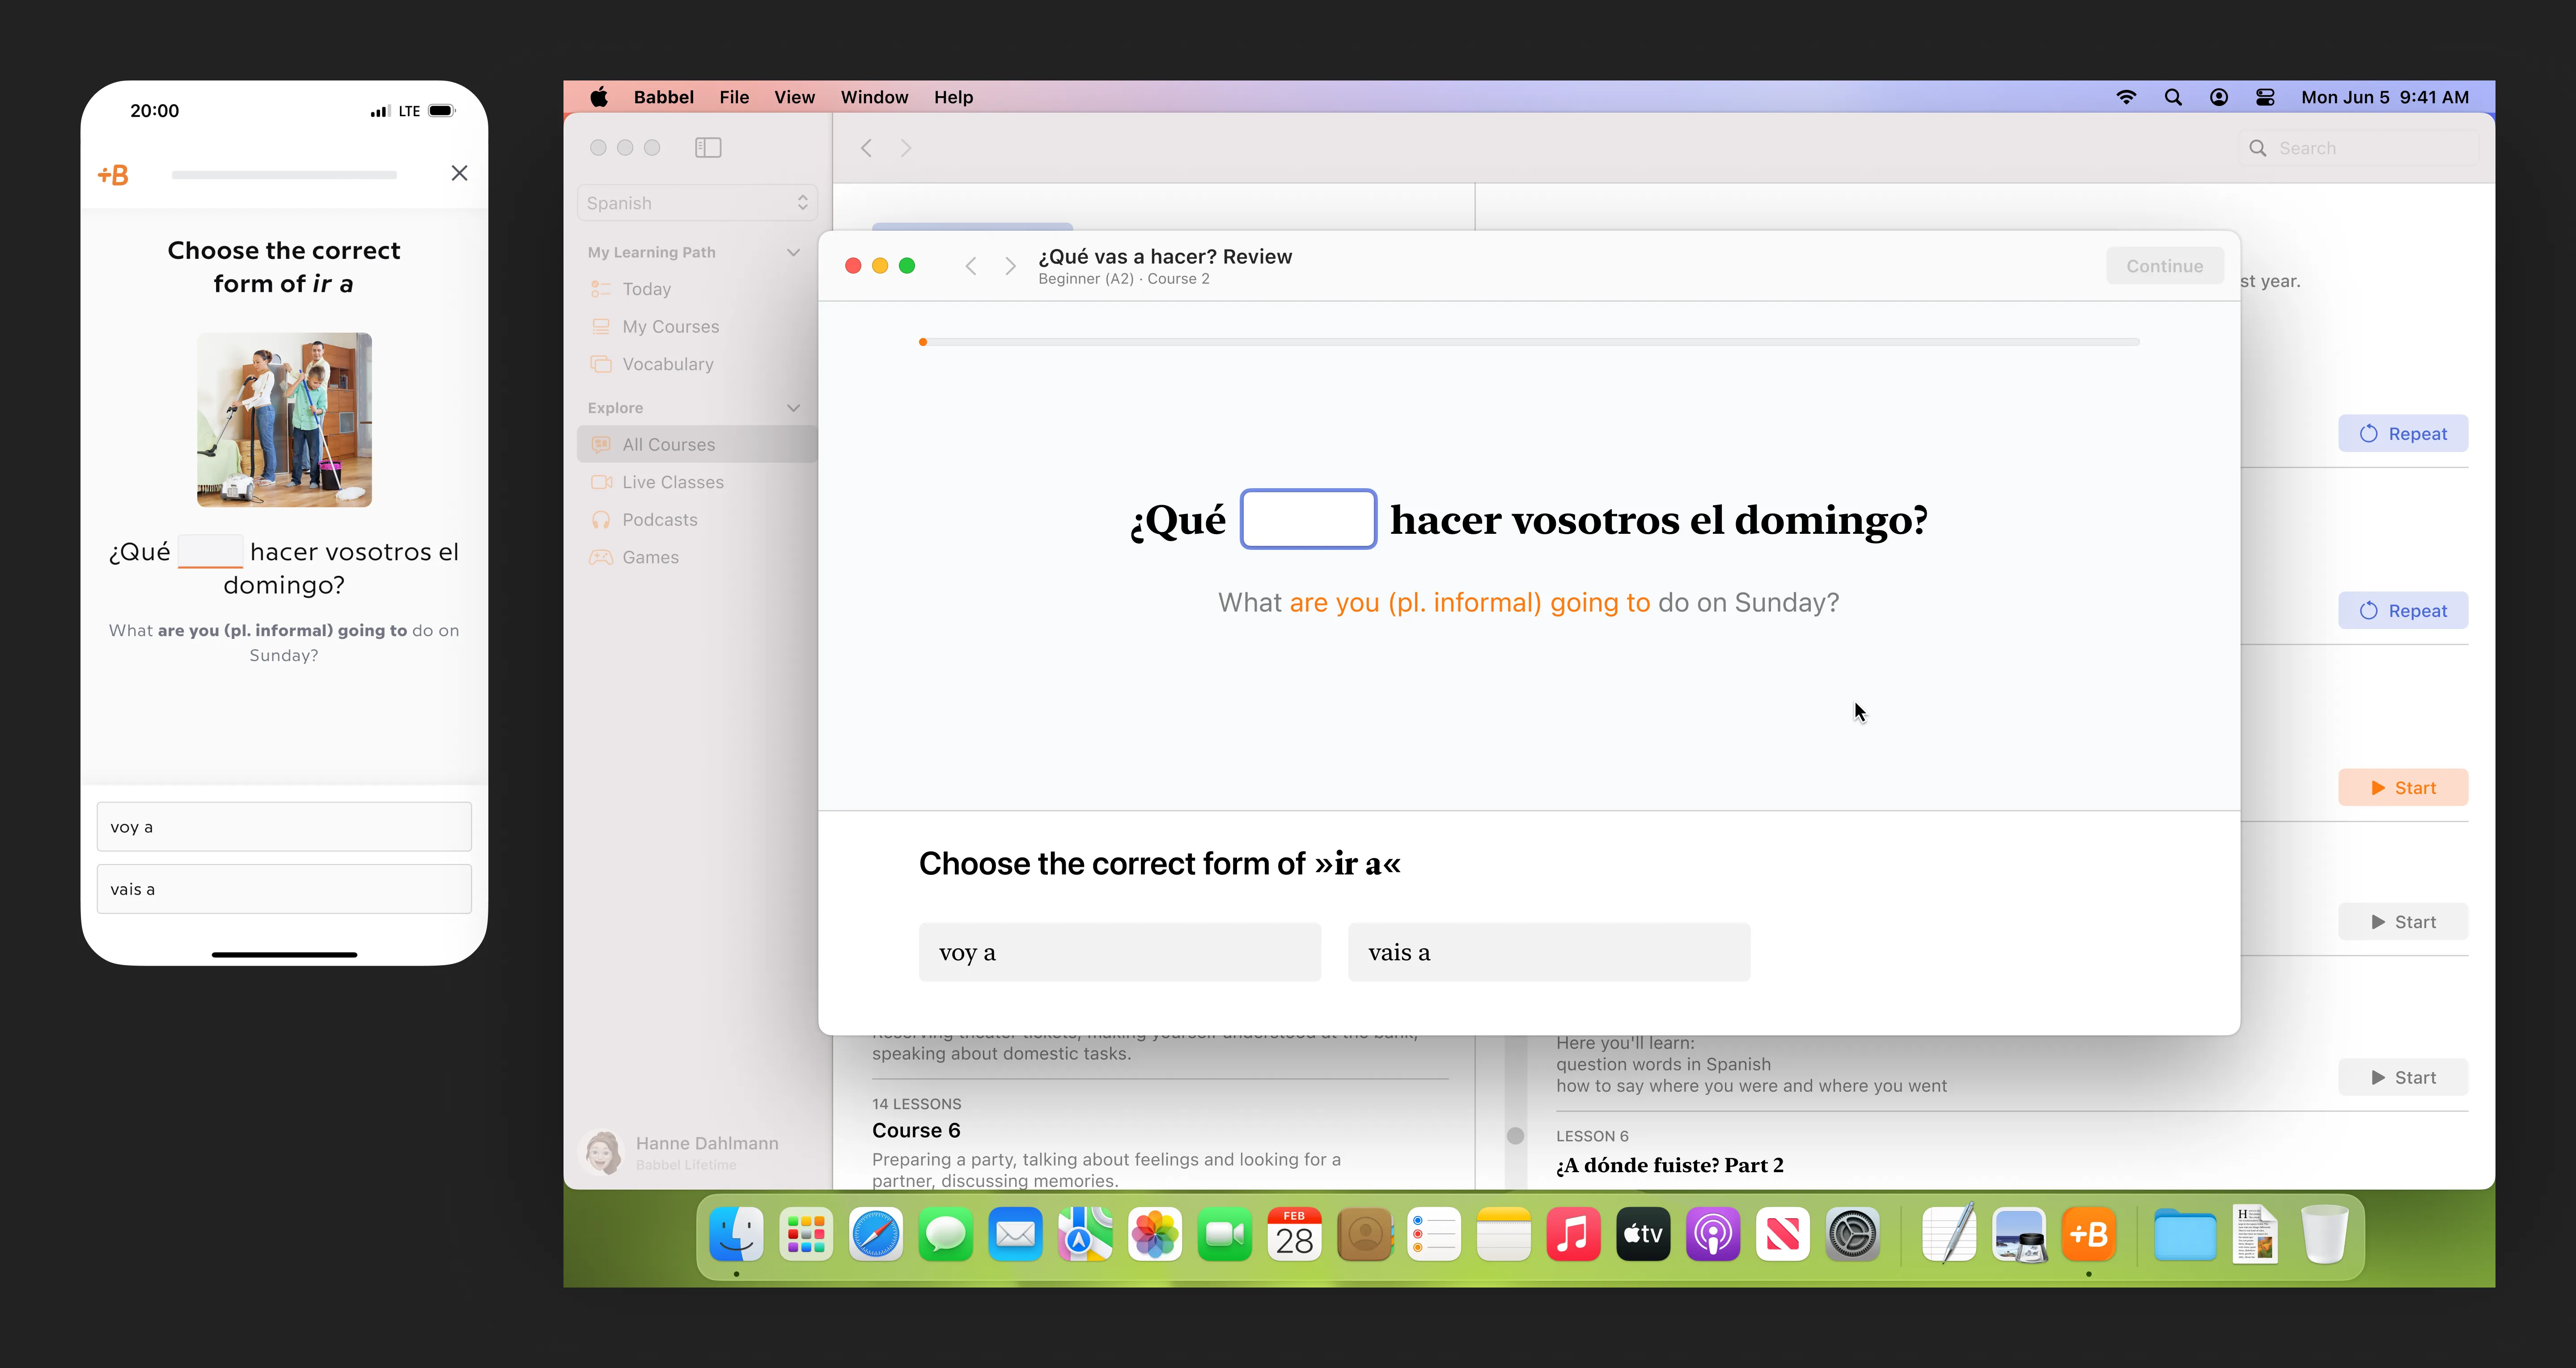Click the Continue button
Screen dimensions: 2576x1368
point(2164,266)
